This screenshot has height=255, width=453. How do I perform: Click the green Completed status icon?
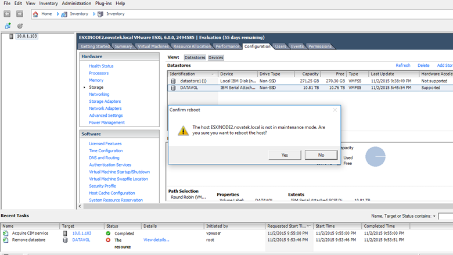click(x=108, y=233)
